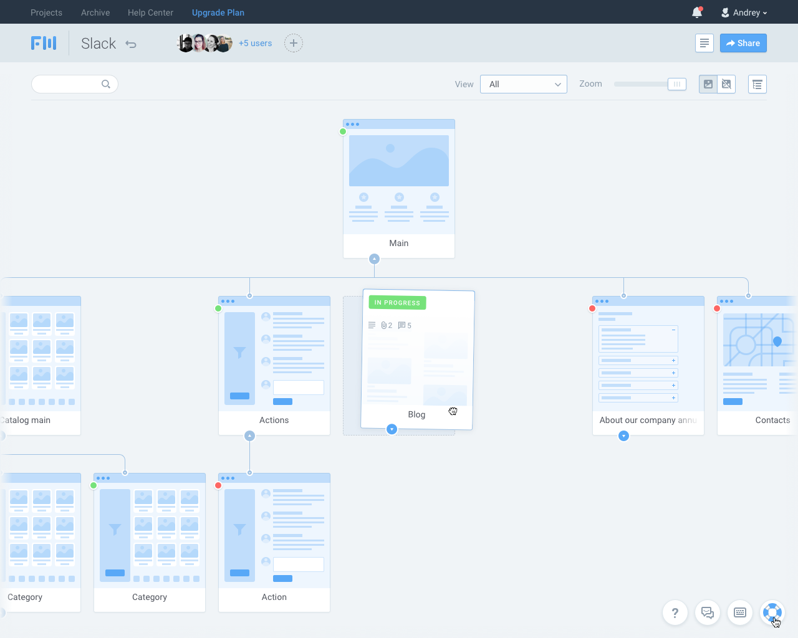
Task: Click the lifebuoy support button
Action: pos(772,612)
